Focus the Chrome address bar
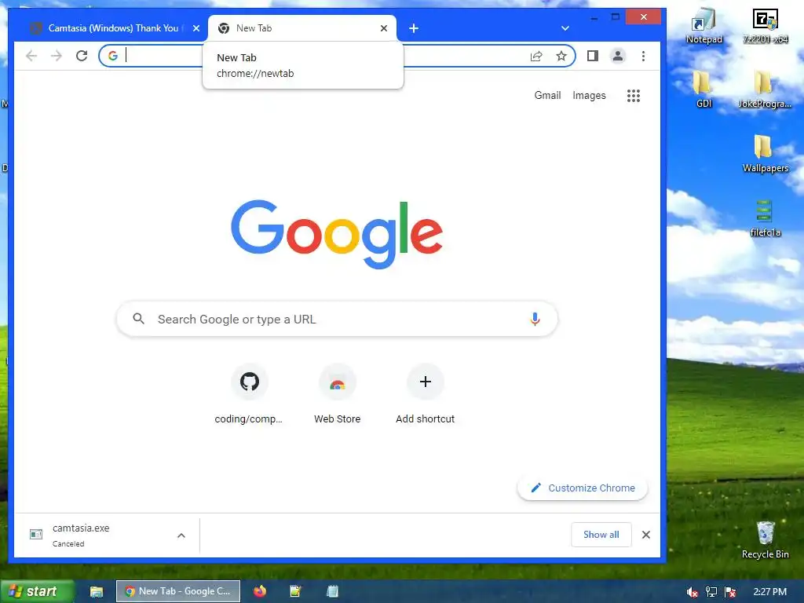 tap(337, 56)
